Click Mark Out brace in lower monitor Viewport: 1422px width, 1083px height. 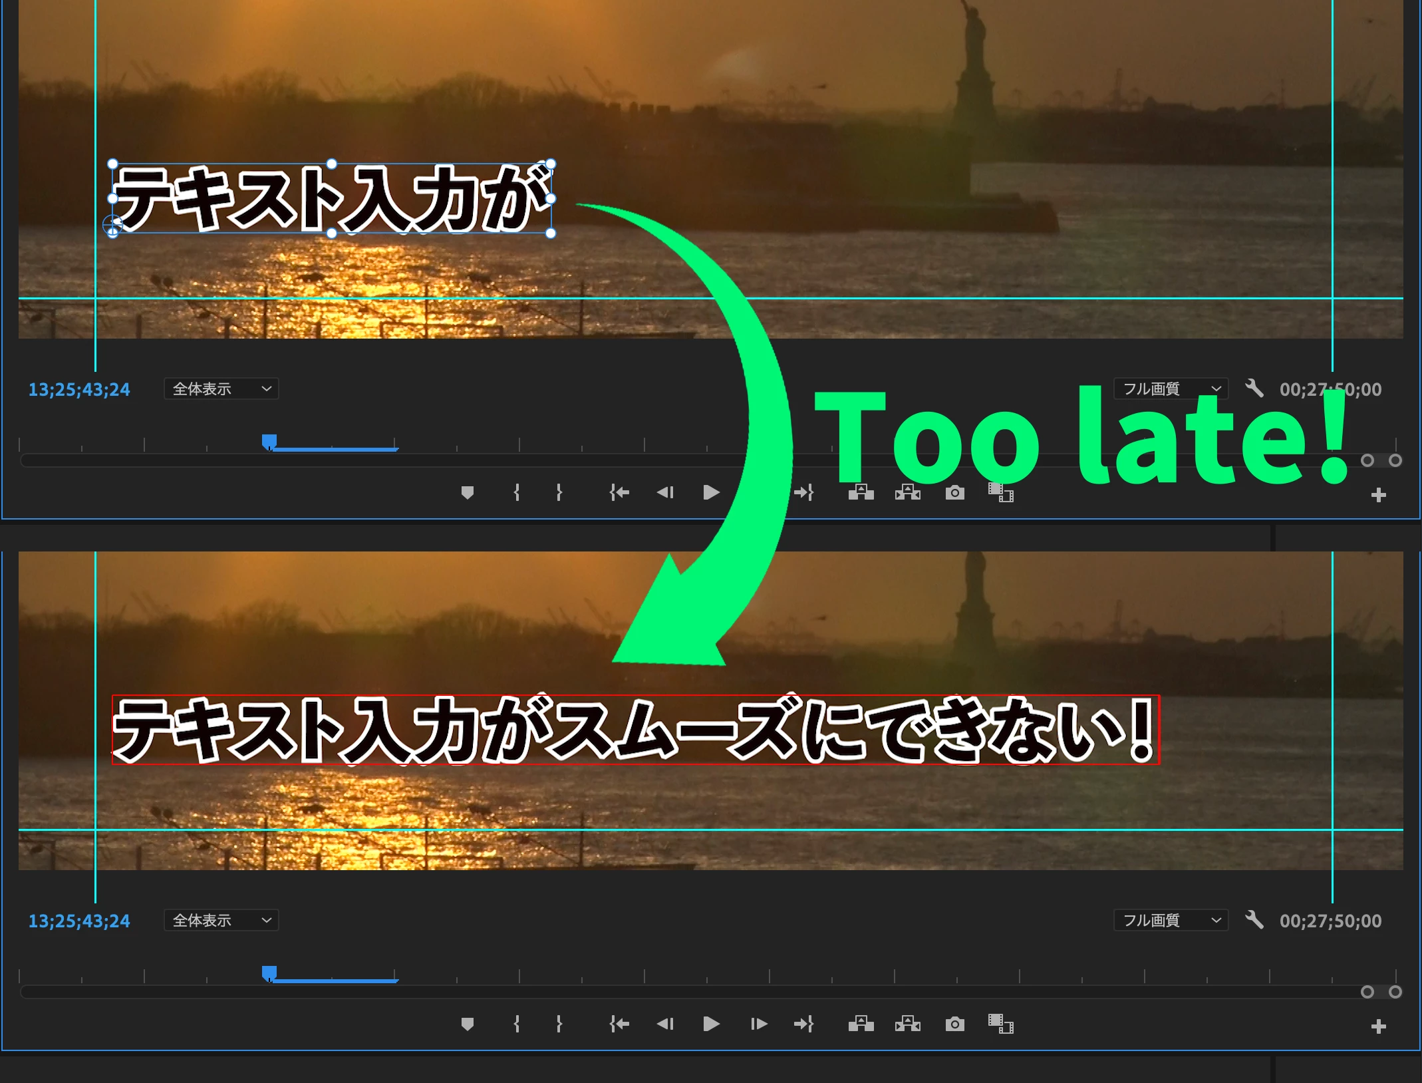pos(559,1024)
